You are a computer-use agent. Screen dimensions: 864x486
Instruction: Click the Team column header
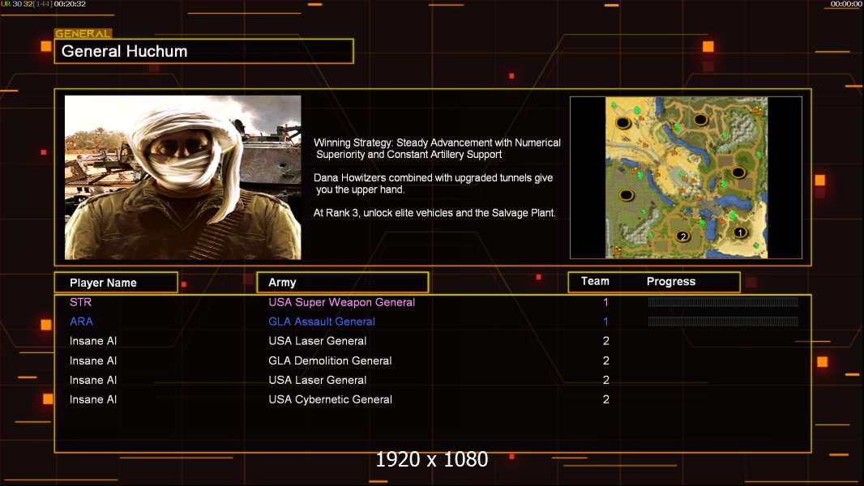pos(595,281)
